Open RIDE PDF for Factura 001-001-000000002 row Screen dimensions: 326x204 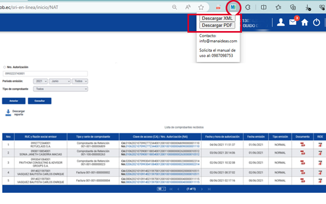320,172
